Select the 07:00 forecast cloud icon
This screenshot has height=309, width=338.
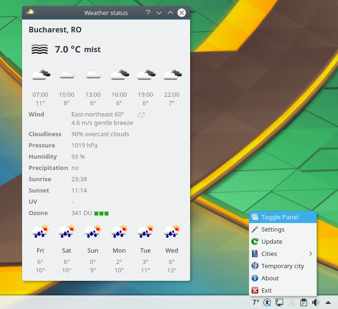click(41, 75)
